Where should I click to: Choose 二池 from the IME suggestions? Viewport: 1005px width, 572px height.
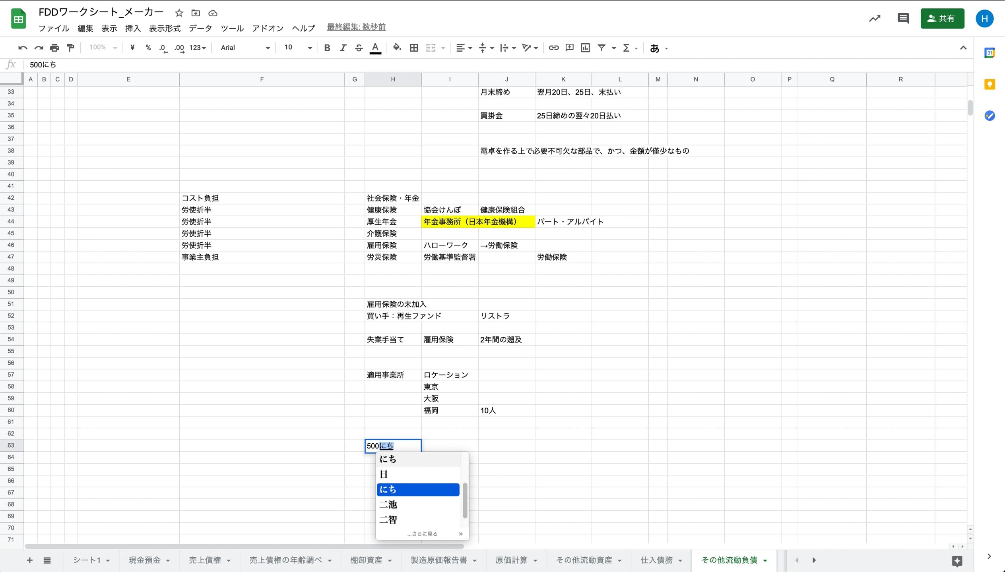[388, 504]
